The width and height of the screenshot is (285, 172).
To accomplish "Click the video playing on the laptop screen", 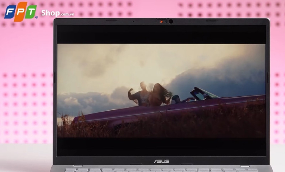I will pos(161,90).
